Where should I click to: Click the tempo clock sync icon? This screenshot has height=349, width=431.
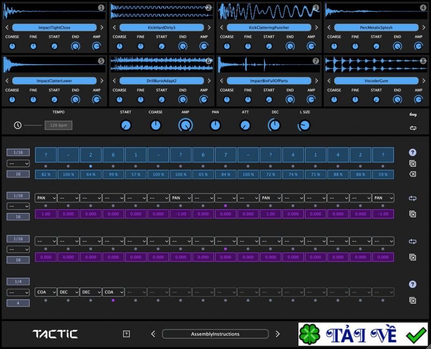(x=18, y=126)
